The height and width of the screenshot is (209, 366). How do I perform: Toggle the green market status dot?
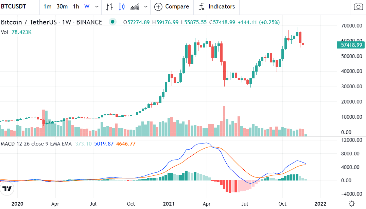pyautogui.click(x=113, y=22)
